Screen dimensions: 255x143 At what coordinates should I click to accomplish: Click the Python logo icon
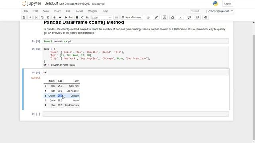coord(216,4)
